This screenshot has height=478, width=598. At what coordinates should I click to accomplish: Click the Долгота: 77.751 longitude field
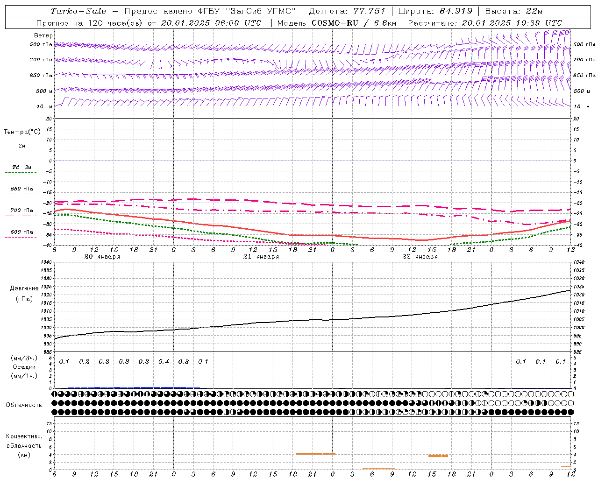347,11
